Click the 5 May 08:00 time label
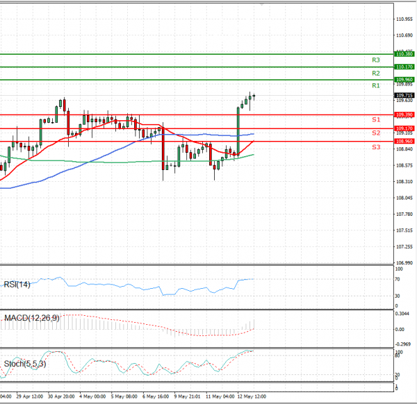 click(124, 396)
